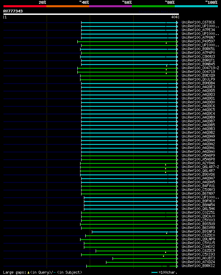Click the UniRef100_A4Q9A0 hit label

point(198,152)
